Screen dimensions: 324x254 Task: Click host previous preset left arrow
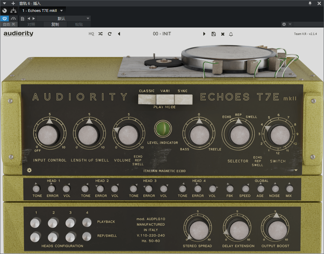(x=29, y=19)
